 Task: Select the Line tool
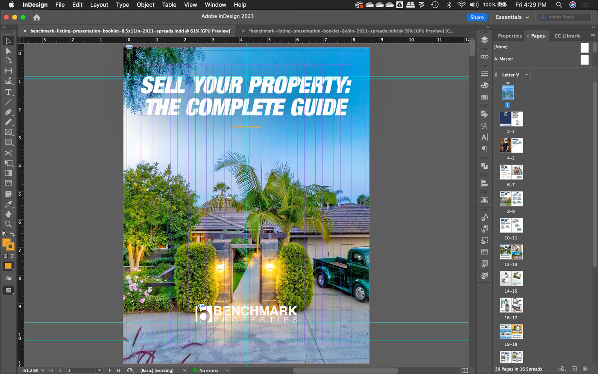pos(8,102)
